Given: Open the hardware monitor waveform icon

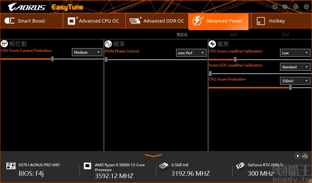Looking at the screenshot, I should (x=305, y=156).
